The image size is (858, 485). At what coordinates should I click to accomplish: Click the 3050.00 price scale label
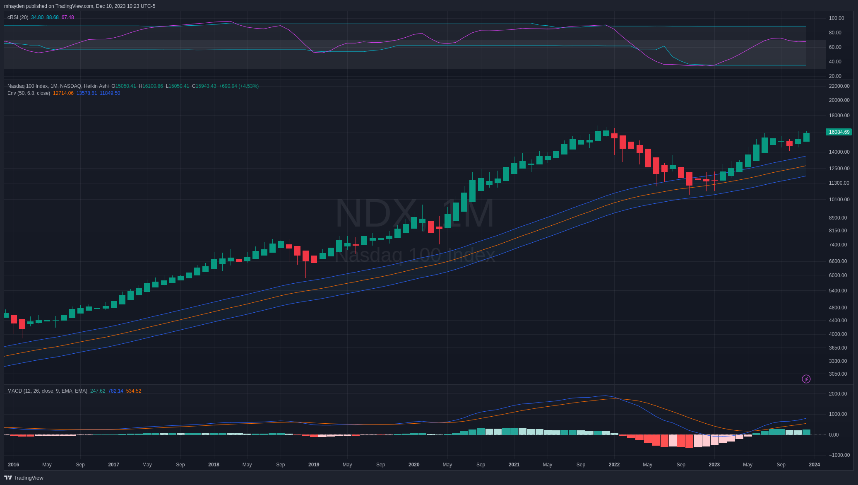838,374
